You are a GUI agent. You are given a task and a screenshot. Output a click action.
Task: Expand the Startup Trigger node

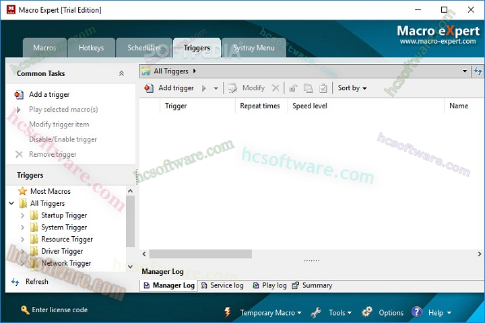[x=22, y=215]
